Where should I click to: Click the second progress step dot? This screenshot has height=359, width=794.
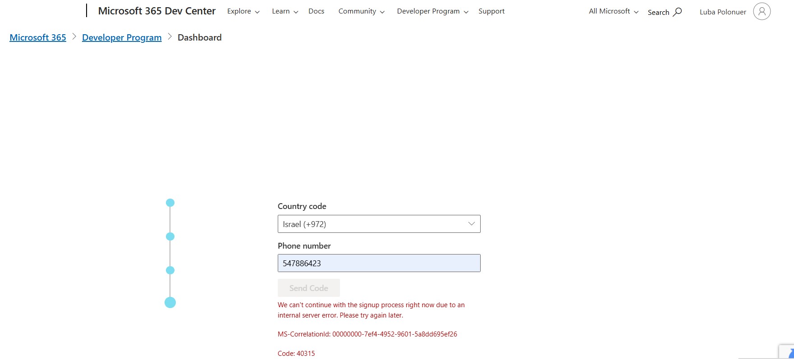(x=170, y=236)
